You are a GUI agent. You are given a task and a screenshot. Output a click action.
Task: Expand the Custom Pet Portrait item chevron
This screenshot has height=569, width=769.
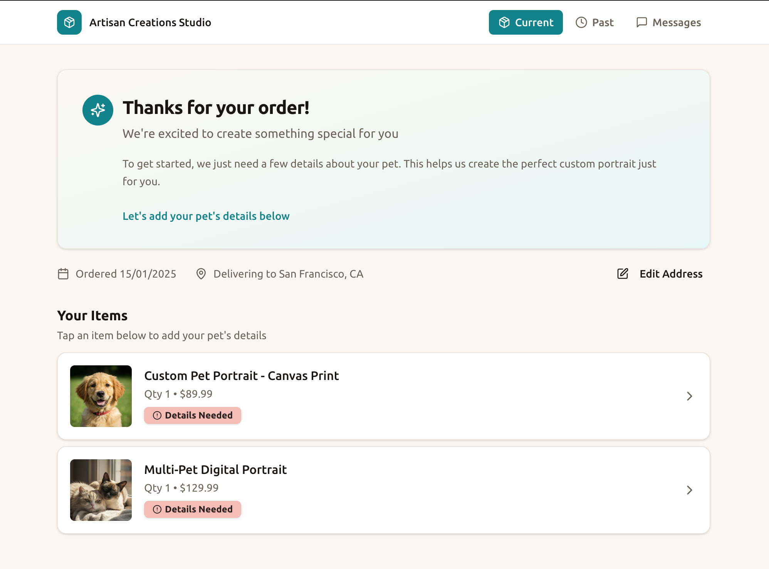point(689,396)
